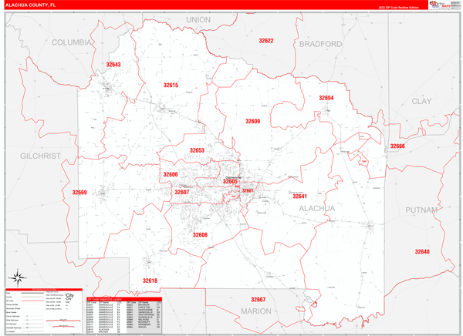The width and height of the screenshot is (463, 336).
Task: Click the 32640 ZIP code label
Action: click(422, 251)
